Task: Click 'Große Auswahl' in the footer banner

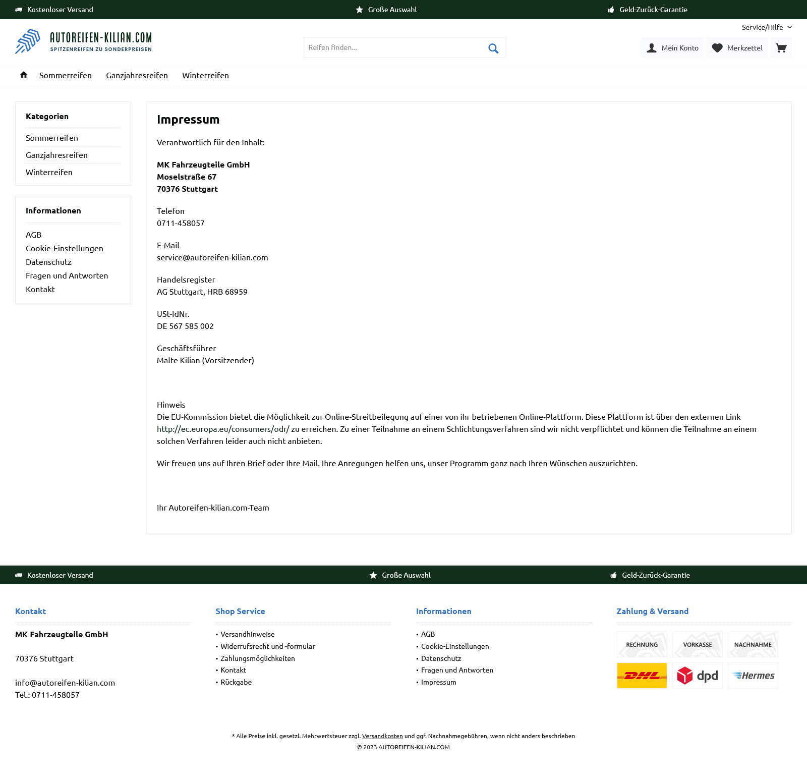Action: [406, 575]
